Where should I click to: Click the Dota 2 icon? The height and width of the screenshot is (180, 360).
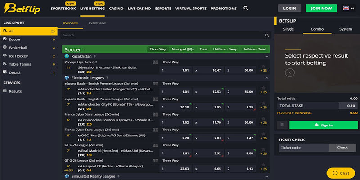tap(5, 72)
